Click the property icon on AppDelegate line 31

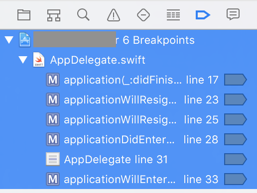point(53,159)
